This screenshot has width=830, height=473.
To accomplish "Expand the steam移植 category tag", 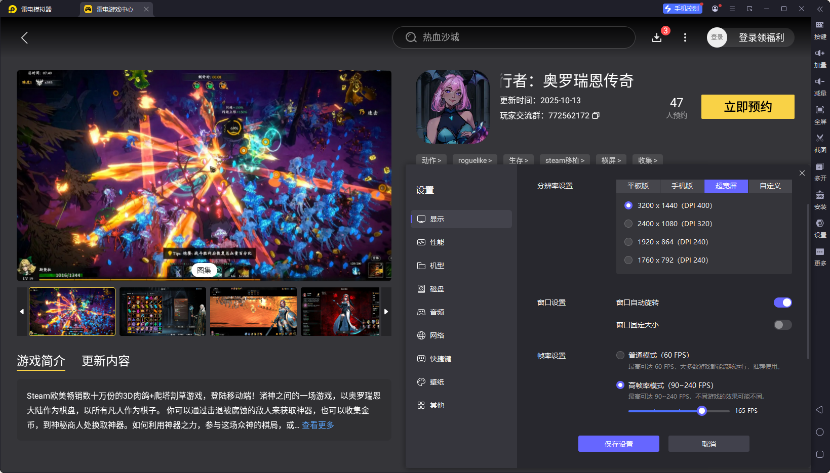I will [x=564, y=160].
